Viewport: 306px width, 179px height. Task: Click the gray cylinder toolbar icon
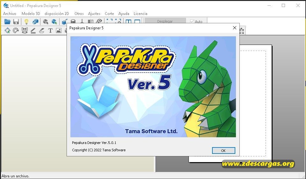click(x=73, y=21)
